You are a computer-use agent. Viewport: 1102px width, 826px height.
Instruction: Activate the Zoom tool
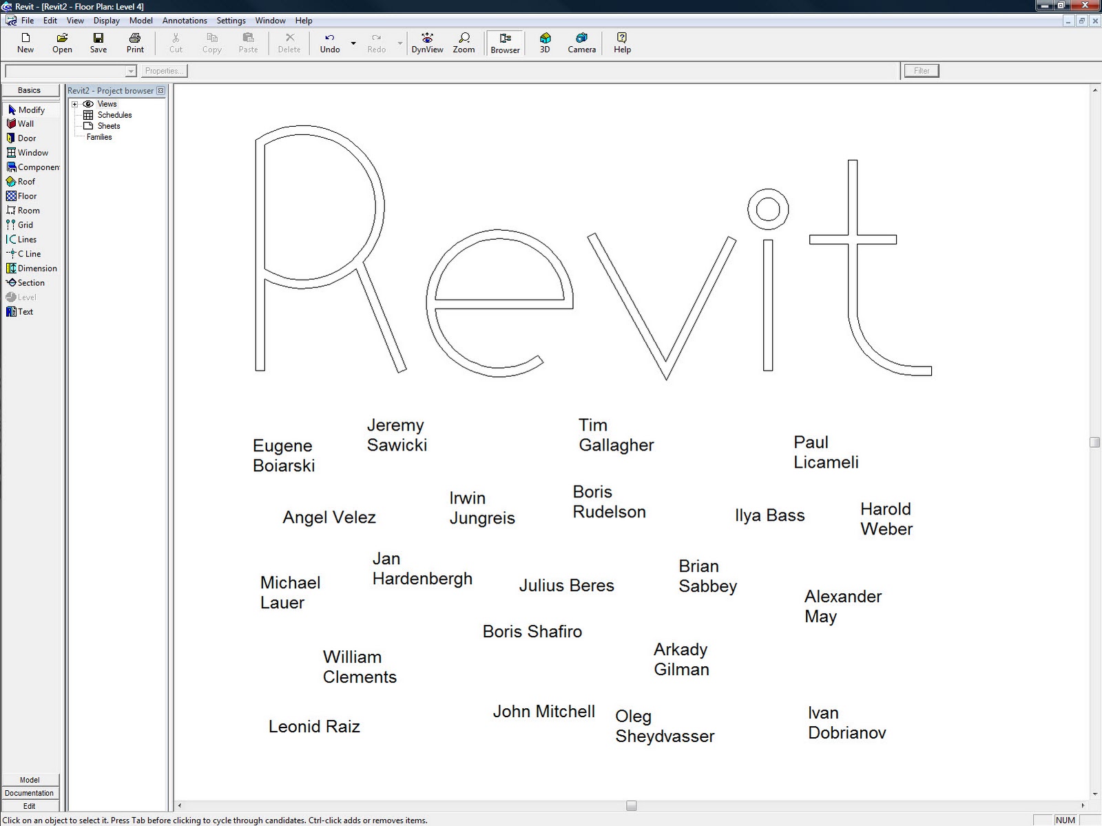(x=464, y=43)
